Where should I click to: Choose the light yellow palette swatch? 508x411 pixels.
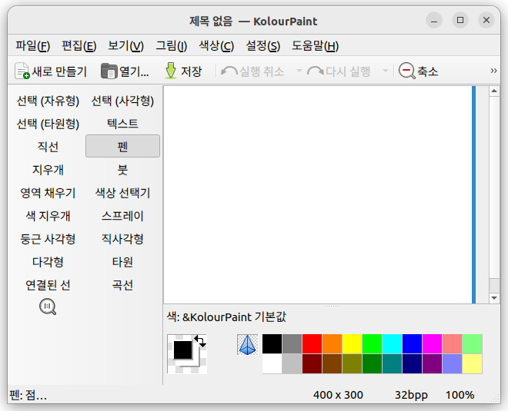pyautogui.click(x=473, y=364)
